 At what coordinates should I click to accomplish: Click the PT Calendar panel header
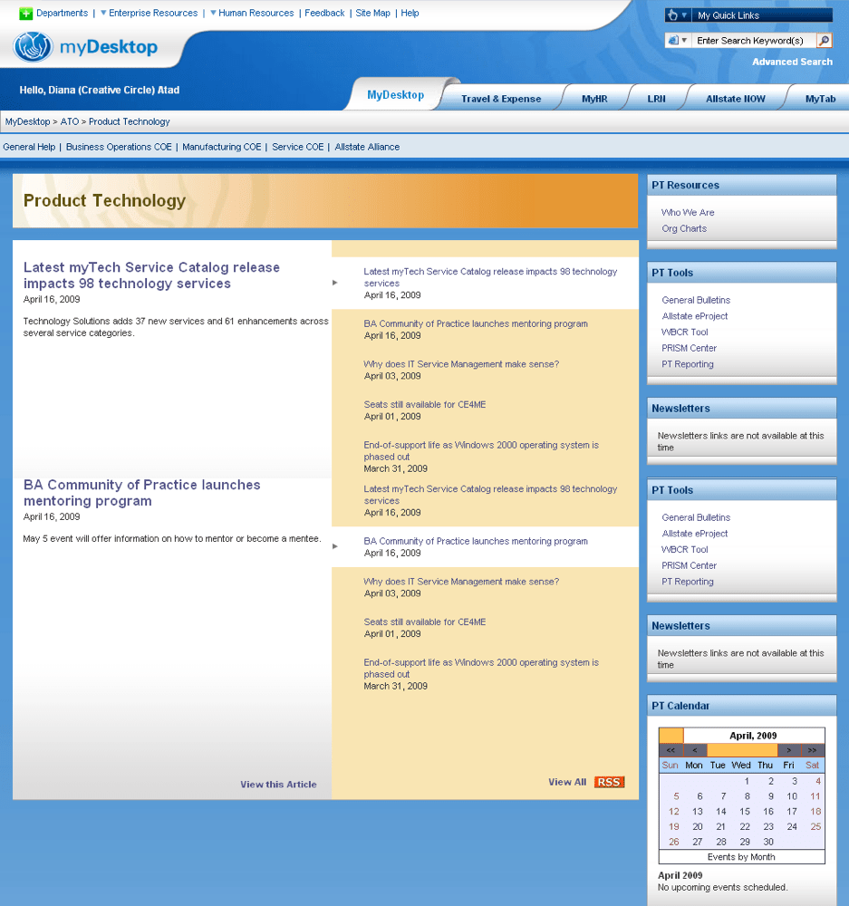[x=741, y=706]
